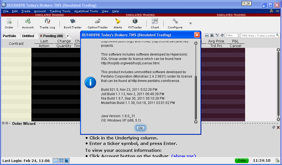Switch to the Portfolio tab
This screenshot has height=165, width=282.
click(x=10, y=36)
